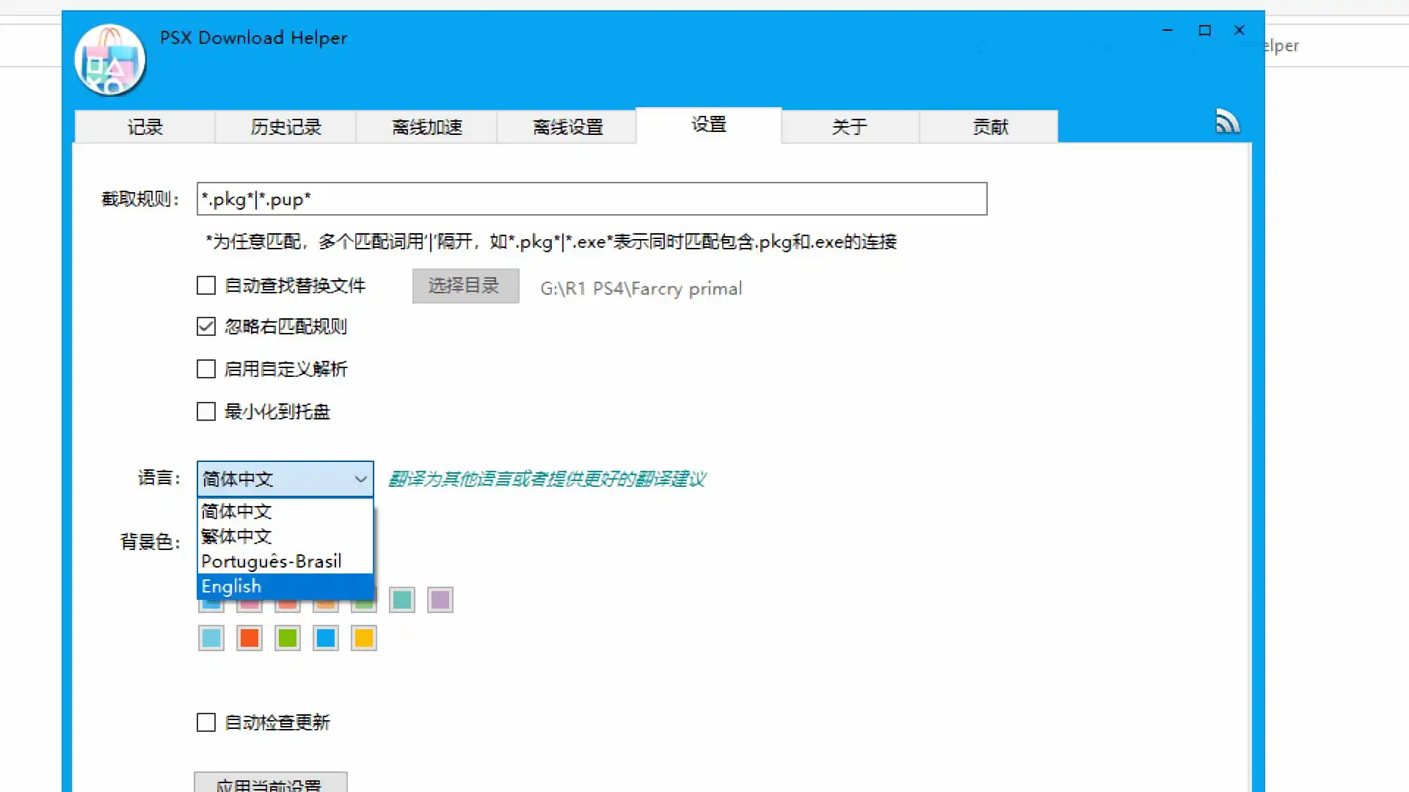The height and width of the screenshot is (792, 1409).
Task: Select the yellow background swatch
Action: (364, 638)
